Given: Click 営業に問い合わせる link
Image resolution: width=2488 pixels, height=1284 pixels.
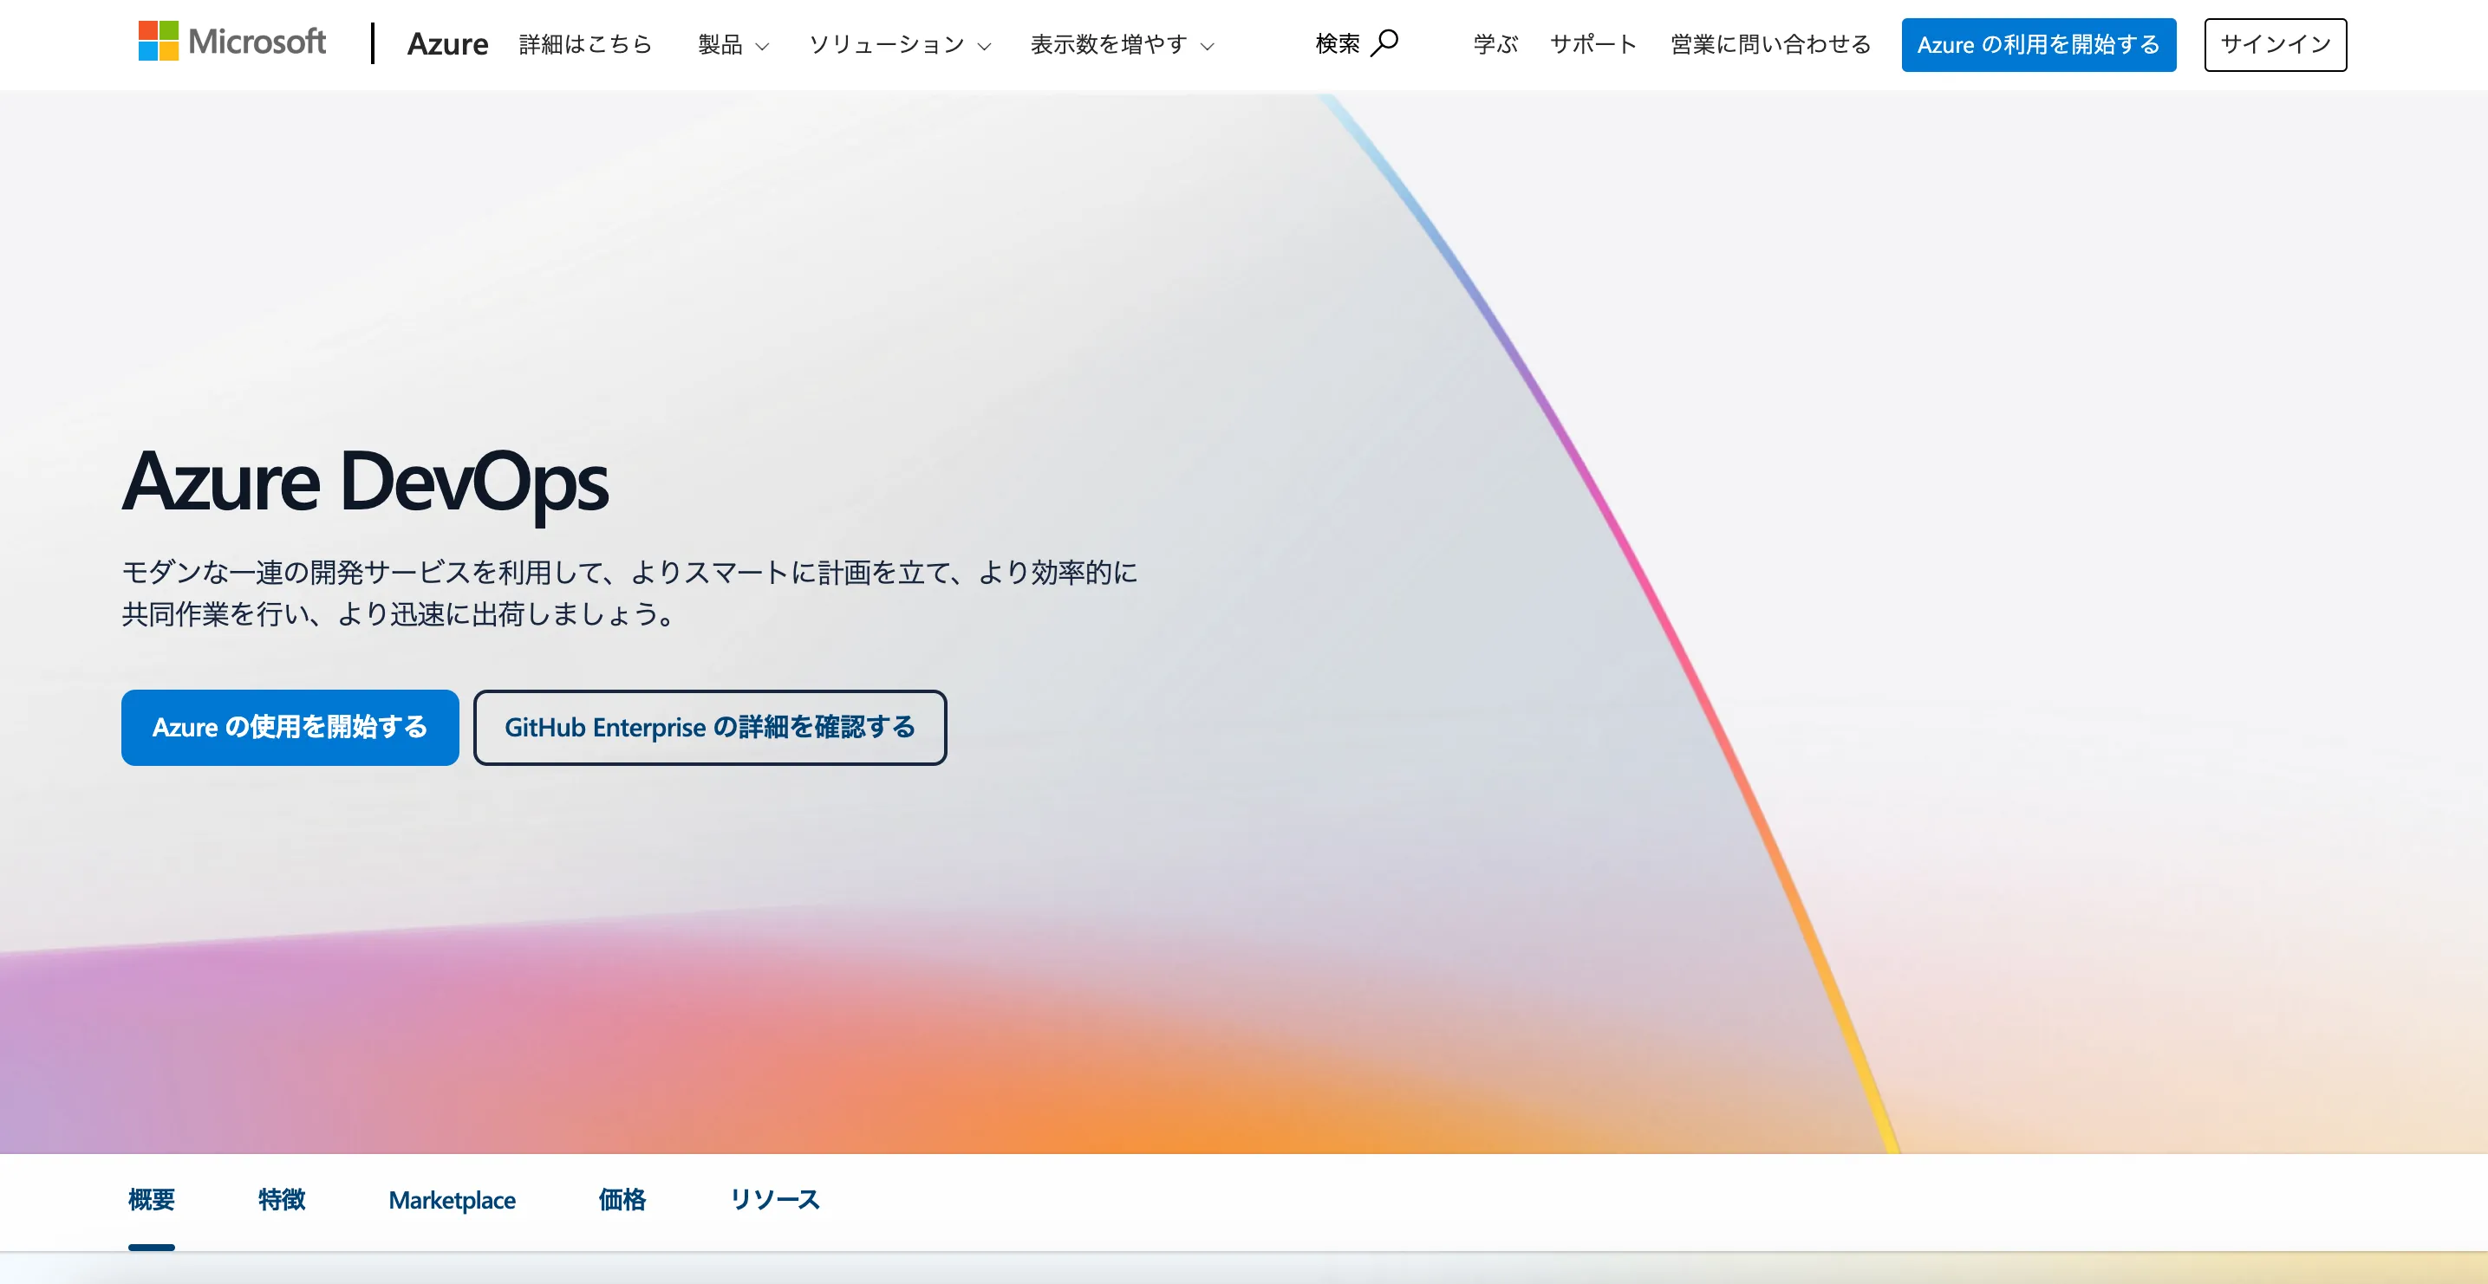Looking at the screenshot, I should tap(1770, 44).
